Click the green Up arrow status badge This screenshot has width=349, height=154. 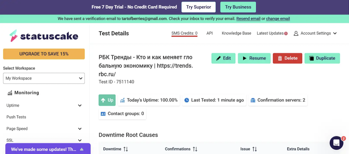pyautogui.click(x=107, y=100)
